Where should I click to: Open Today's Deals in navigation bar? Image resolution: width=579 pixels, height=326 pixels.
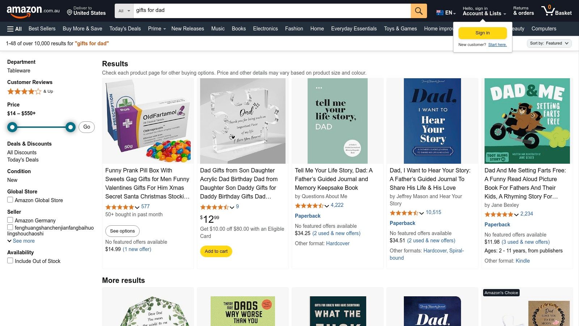click(x=125, y=29)
